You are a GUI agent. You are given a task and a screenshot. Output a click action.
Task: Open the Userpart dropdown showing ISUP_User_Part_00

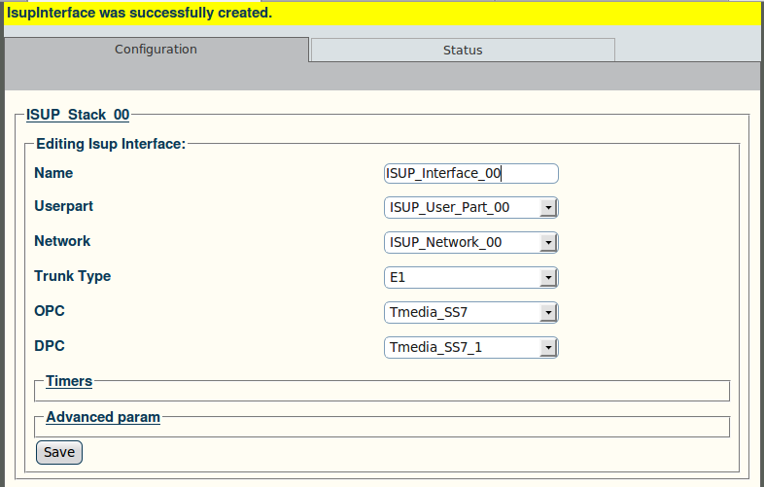click(470, 208)
